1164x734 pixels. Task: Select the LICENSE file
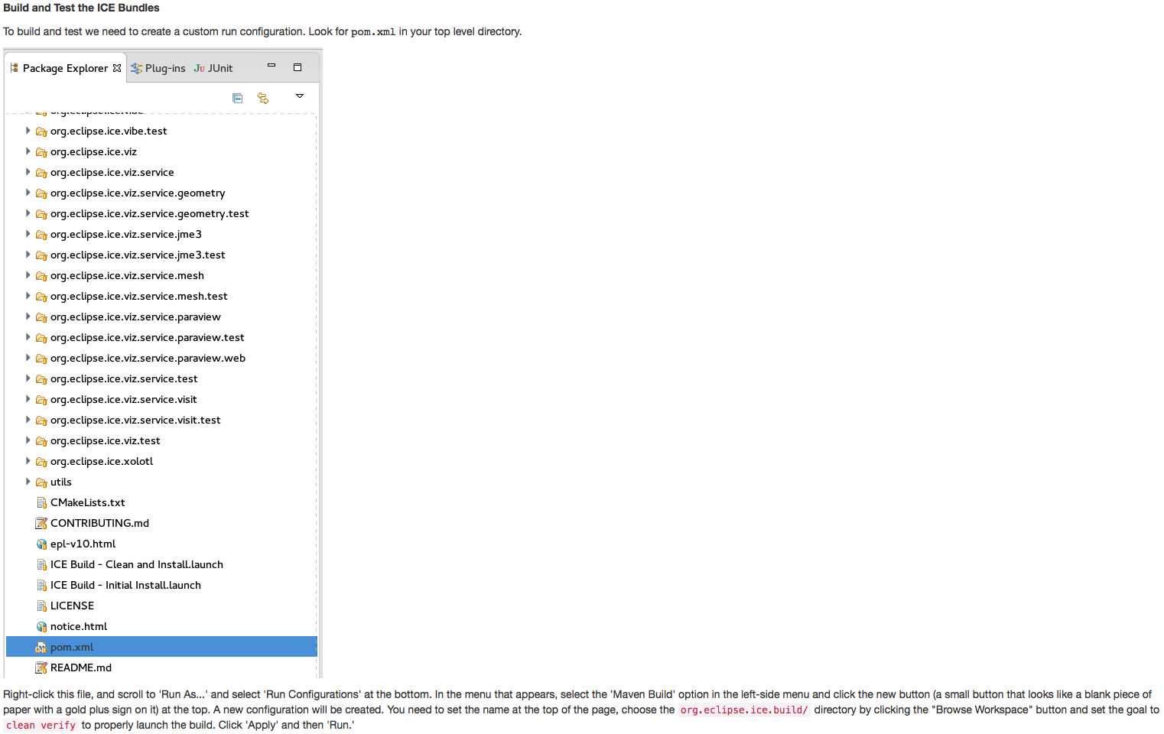pyautogui.click(x=72, y=606)
